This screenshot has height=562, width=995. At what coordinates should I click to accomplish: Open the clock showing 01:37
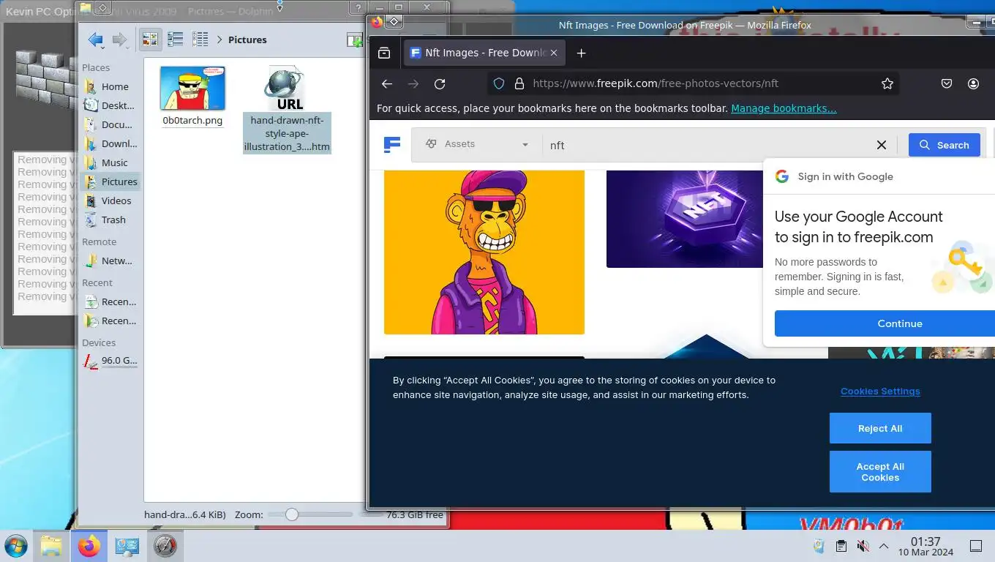point(925,547)
